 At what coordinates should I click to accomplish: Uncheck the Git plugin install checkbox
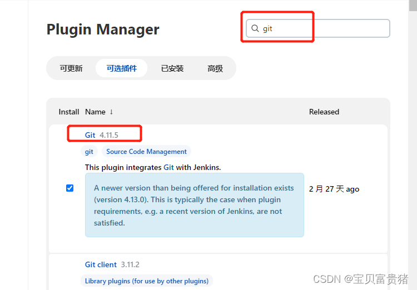[x=69, y=188]
